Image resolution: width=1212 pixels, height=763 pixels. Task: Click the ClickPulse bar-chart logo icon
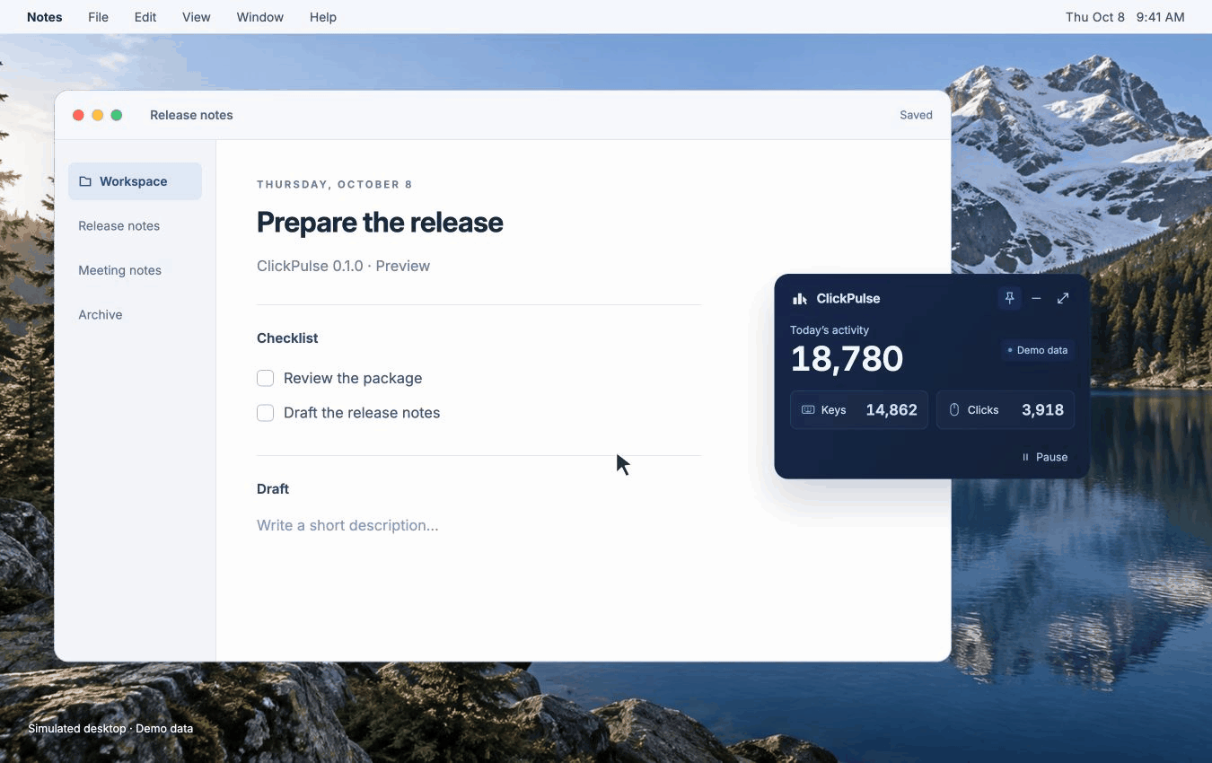tap(800, 298)
